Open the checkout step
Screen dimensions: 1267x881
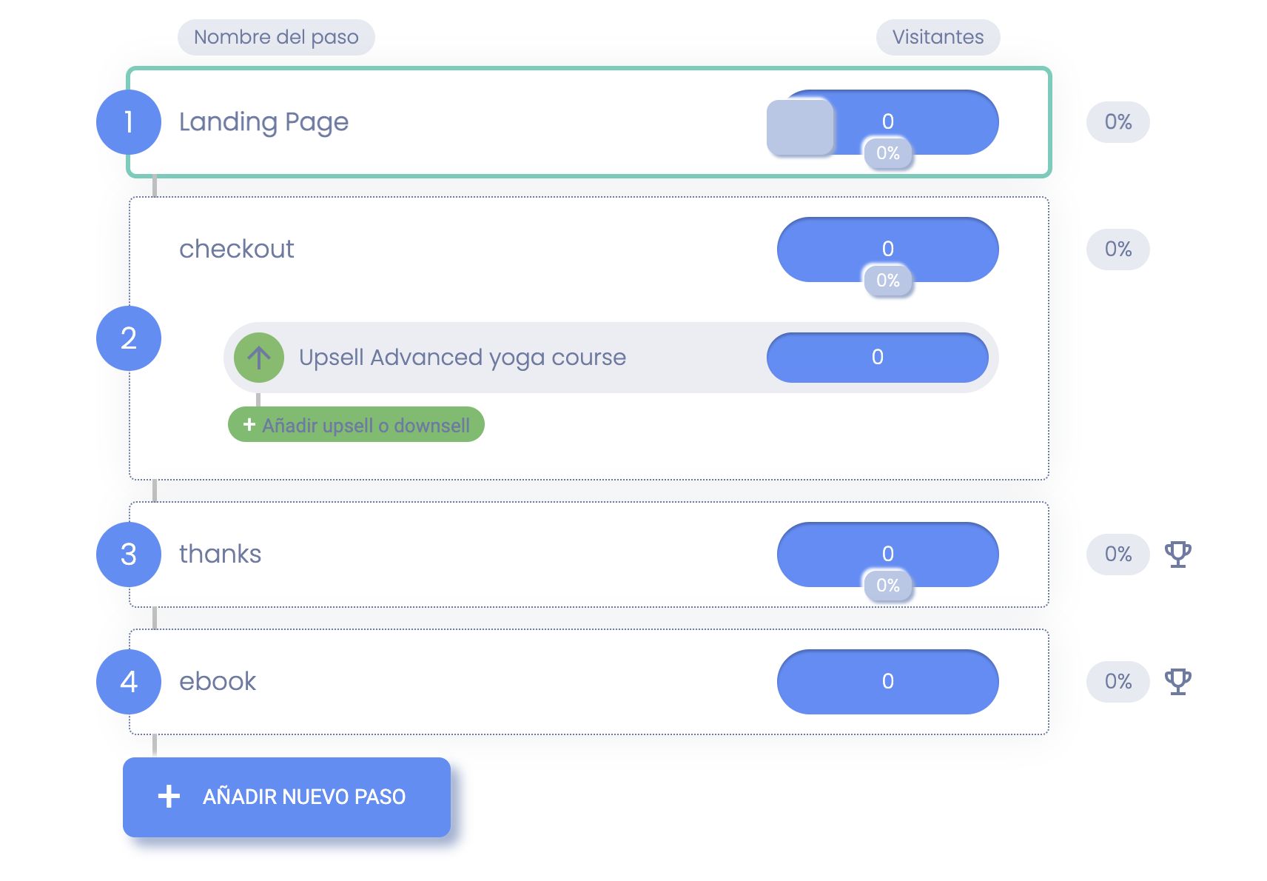(x=237, y=249)
